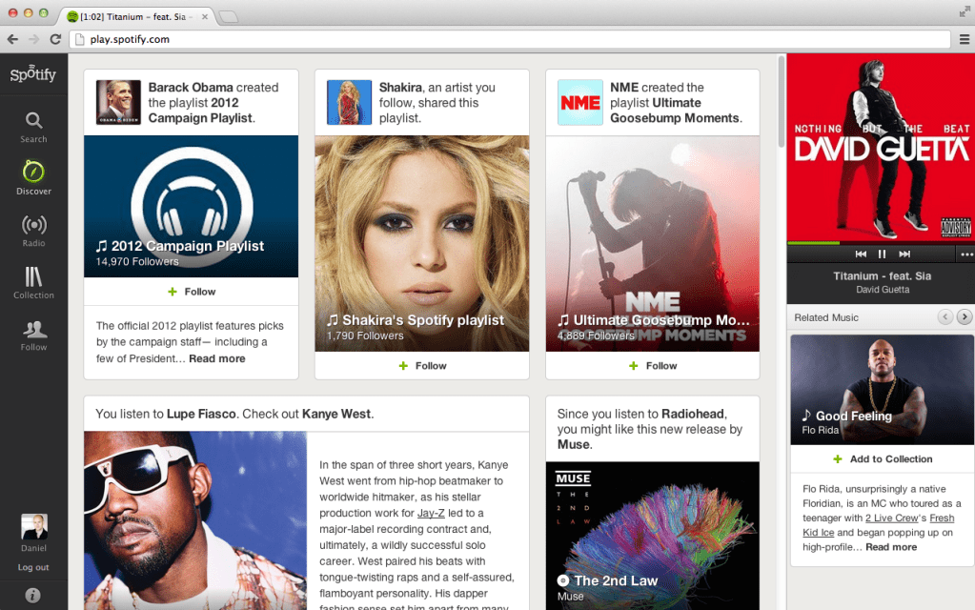The image size is (975, 610).
Task: Follow the Ultimate Goosebump Moments playlist
Action: (652, 366)
